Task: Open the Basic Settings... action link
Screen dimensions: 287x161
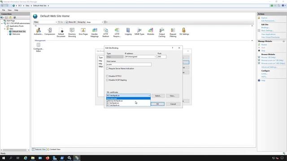Action: pos(267,30)
